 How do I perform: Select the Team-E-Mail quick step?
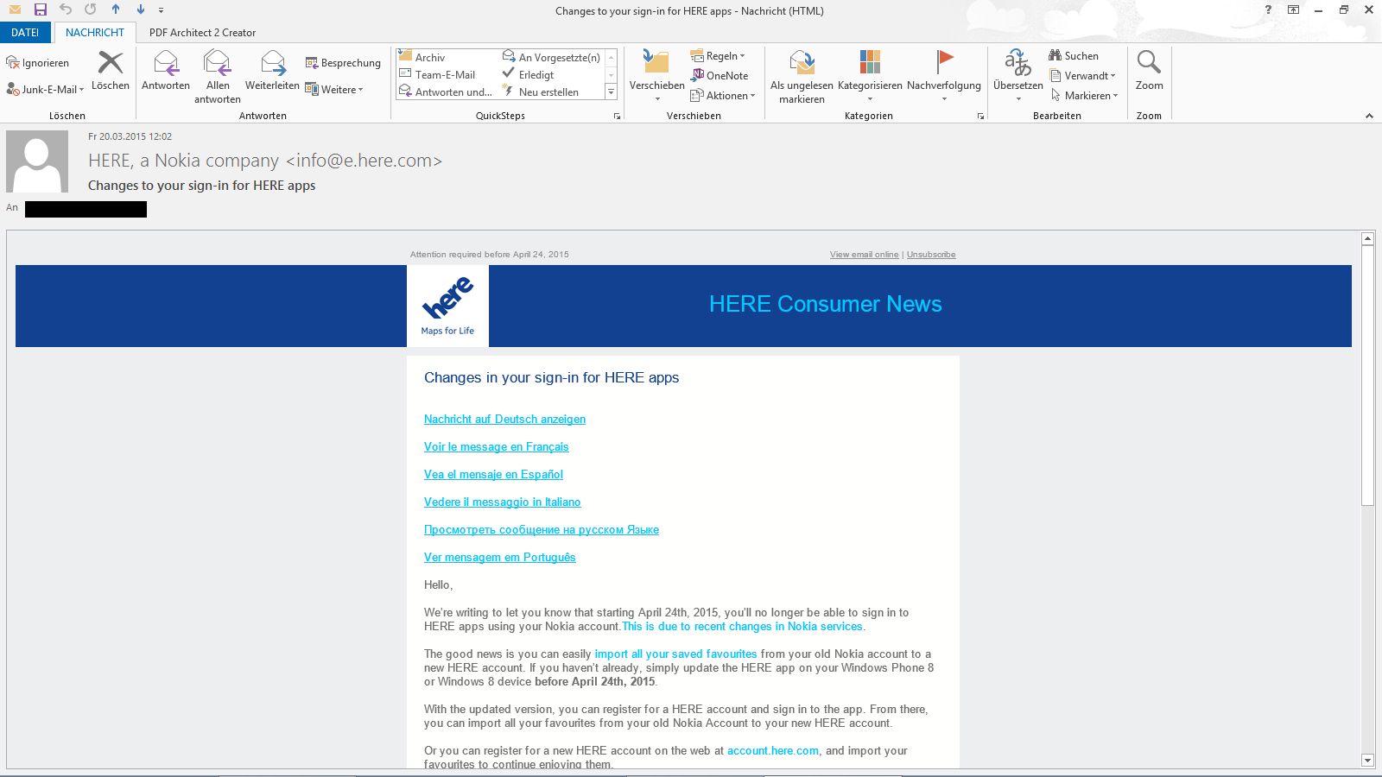coord(437,74)
